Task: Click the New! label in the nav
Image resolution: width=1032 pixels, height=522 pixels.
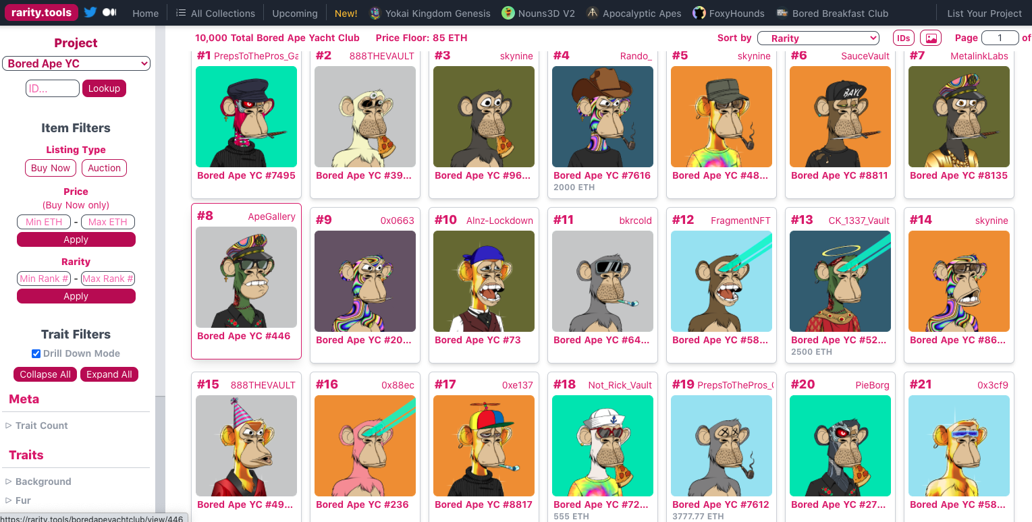Action: click(346, 13)
